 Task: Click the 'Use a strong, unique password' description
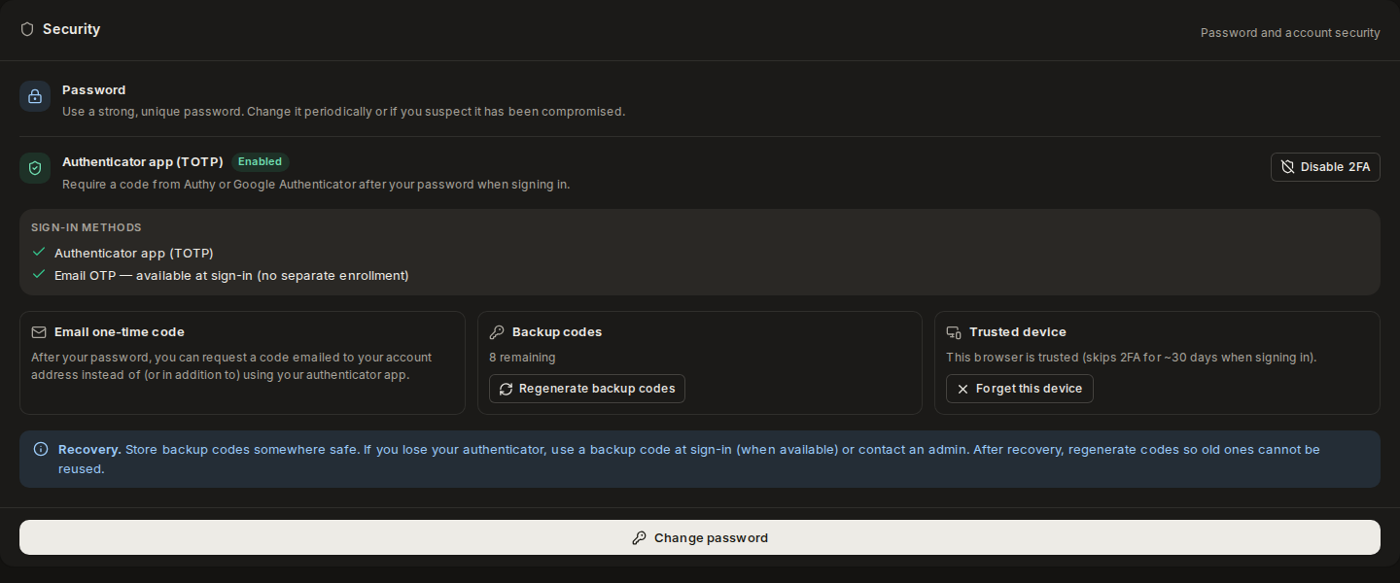pos(343,112)
